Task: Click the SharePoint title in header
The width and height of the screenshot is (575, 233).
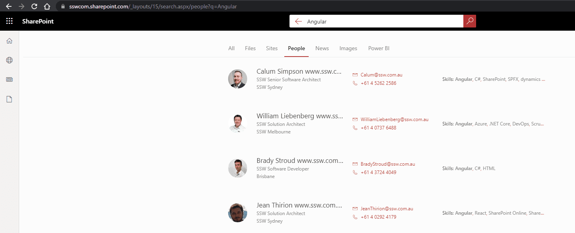Action: coord(38,21)
